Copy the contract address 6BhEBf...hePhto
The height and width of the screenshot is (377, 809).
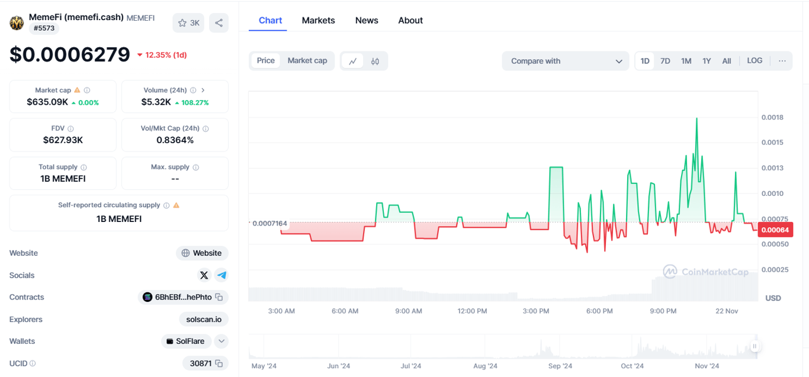pyautogui.click(x=219, y=297)
